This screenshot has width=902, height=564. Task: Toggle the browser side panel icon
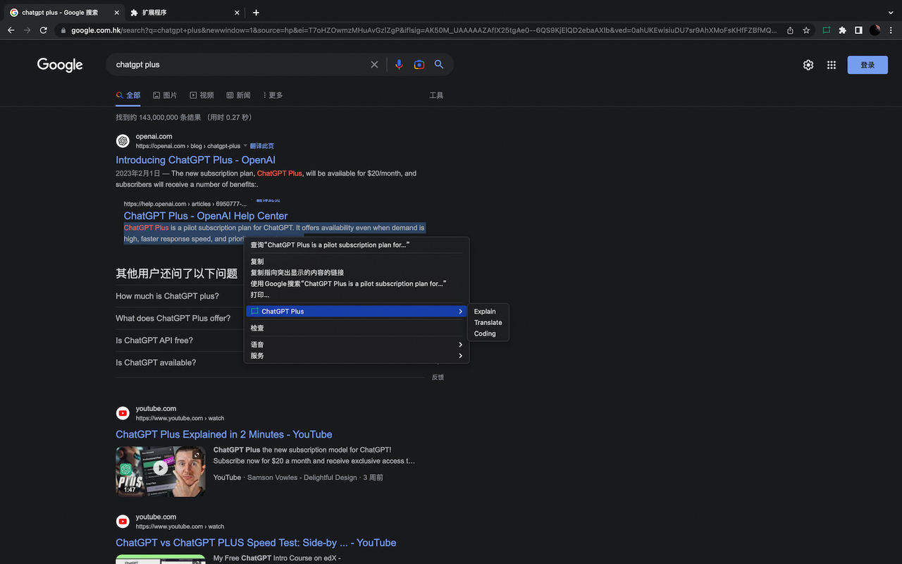(858, 30)
